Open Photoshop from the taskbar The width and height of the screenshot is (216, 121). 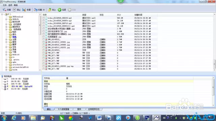(147, 118)
